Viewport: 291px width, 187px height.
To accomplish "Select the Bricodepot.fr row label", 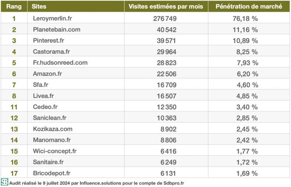I will pyautogui.click(x=52, y=173).
